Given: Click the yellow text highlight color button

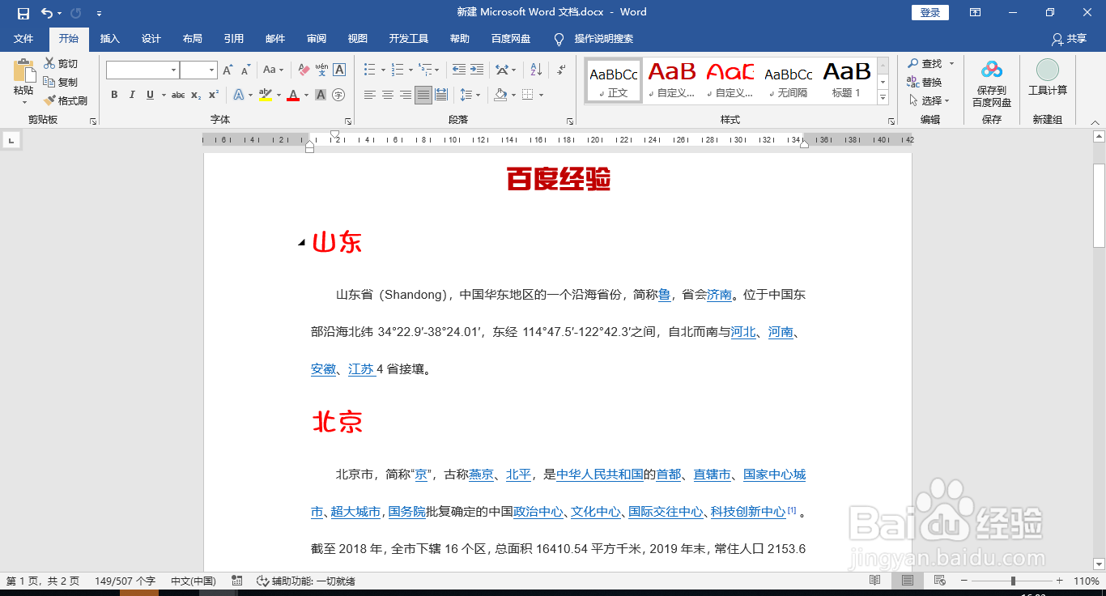Looking at the screenshot, I should (x=266, y=96).
